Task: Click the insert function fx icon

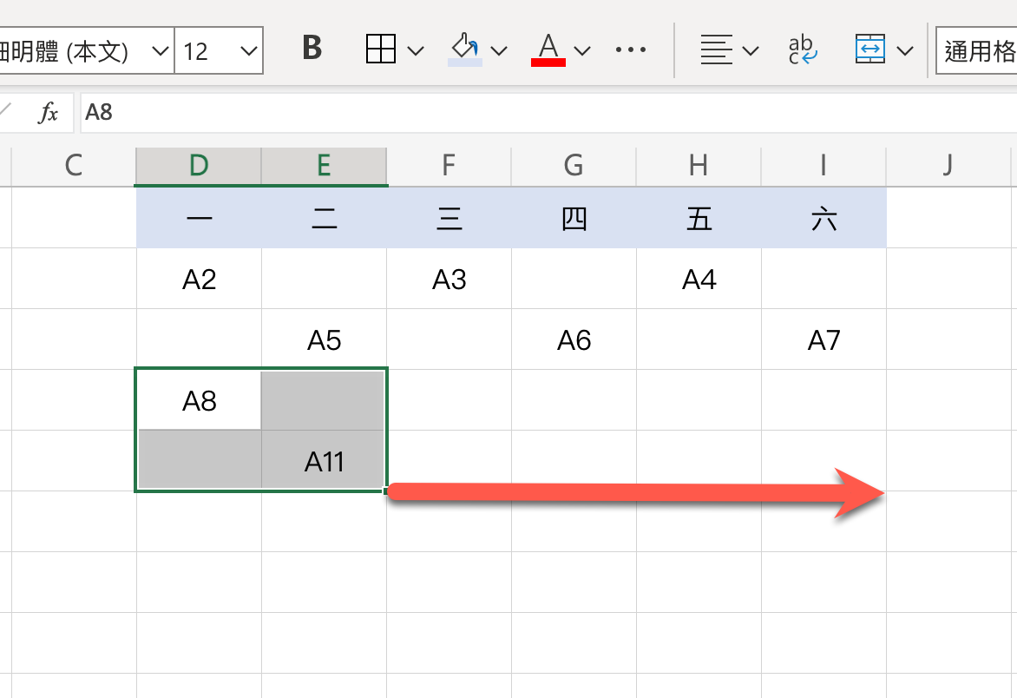Action: pos(49,112)
